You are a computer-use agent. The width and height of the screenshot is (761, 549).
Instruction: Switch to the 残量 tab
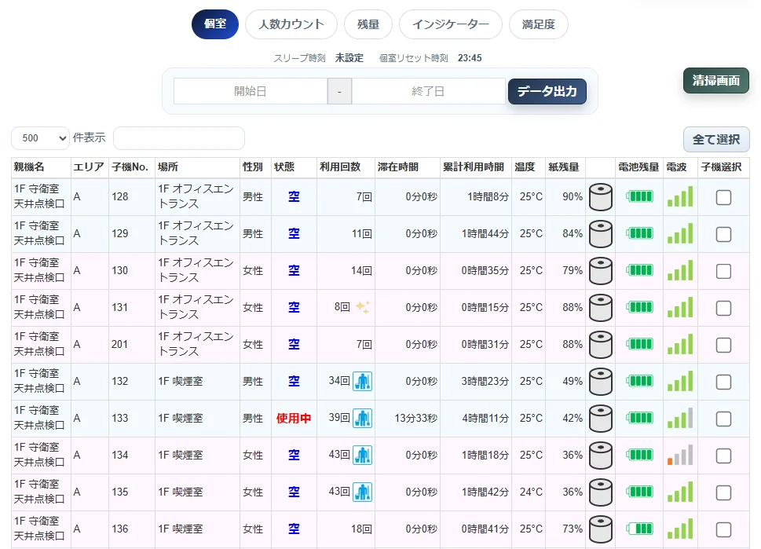point(368,24)
